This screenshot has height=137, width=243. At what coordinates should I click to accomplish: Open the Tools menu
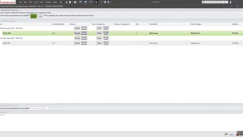(x=42, y=2)
